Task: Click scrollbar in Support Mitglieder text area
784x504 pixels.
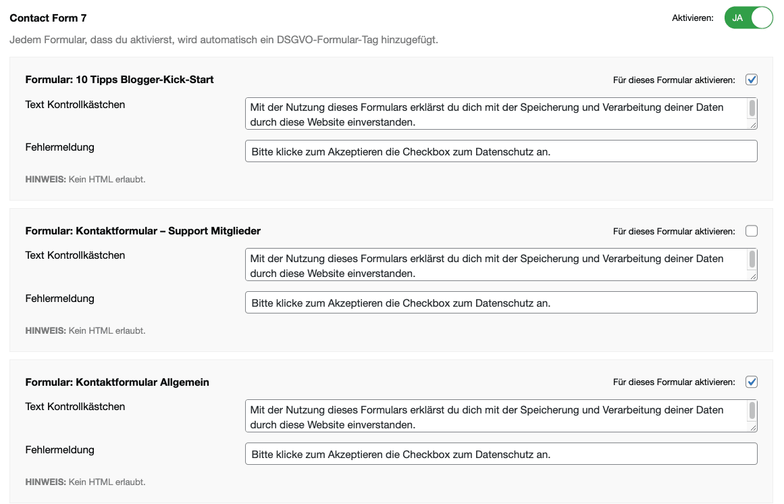Action: click(752, 261)
